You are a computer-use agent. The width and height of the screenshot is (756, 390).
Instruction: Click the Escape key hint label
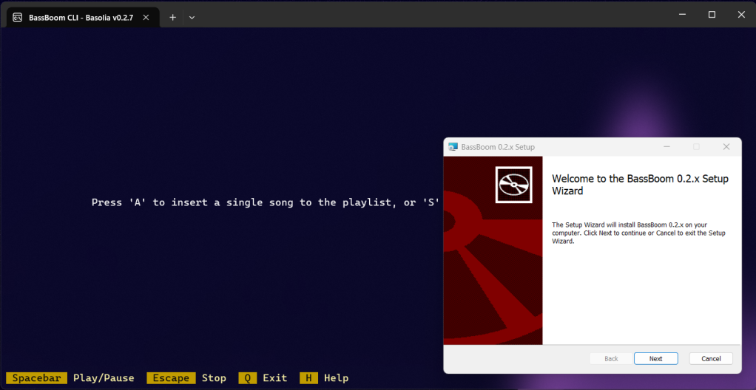tap(171, 378)
